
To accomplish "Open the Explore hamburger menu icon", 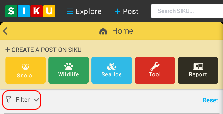I will (x=70, y=11).
